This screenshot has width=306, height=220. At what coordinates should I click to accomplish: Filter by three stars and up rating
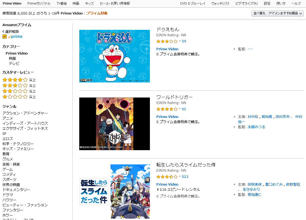click(19, 85)
